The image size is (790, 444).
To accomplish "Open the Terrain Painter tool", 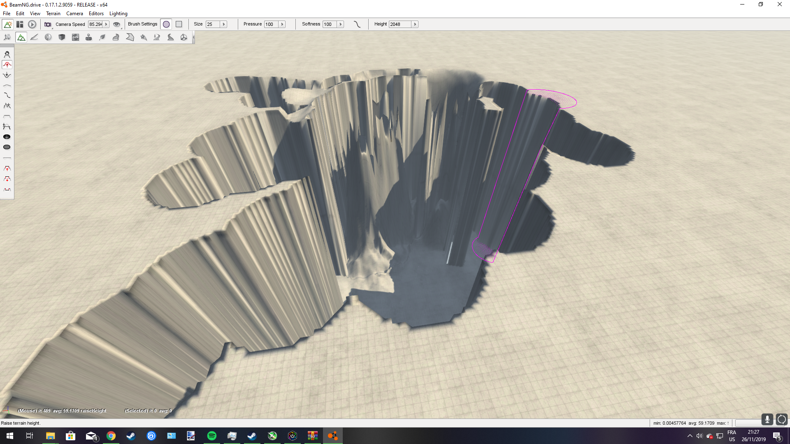I will [x=35, y=37].
